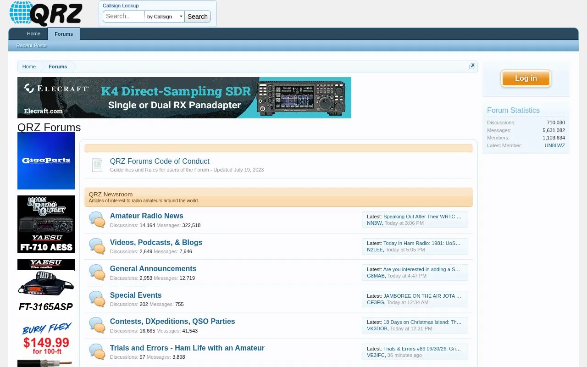
Task: Open QRZ Forums Code of Conduct
Action: (x=160, y=161)
